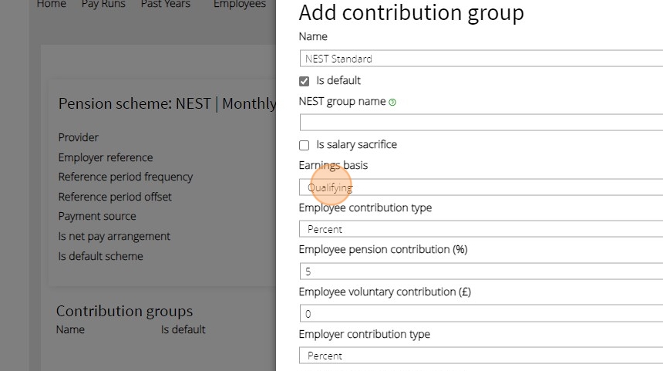Click the Employee pension contribution (%) field

coord(481,272)
